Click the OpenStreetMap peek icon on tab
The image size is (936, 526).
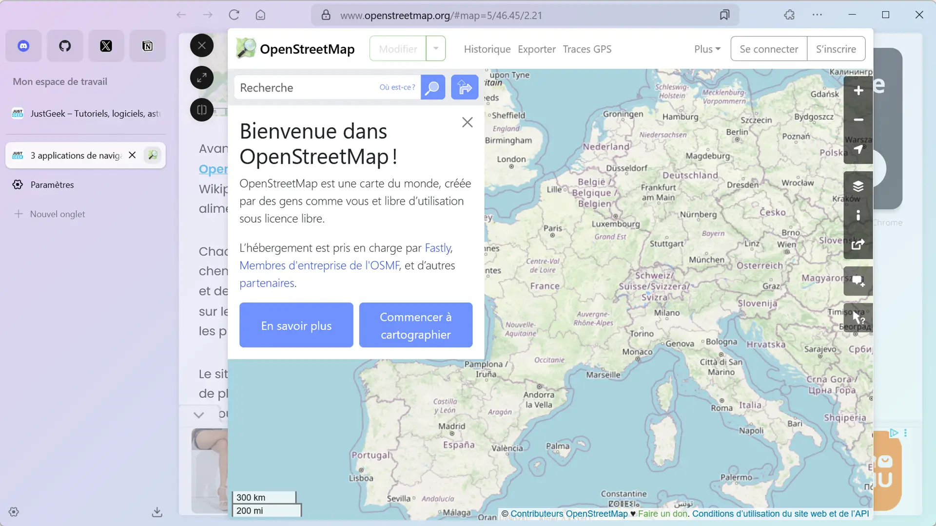153,155
